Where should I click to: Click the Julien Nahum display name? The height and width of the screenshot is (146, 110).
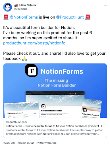click(x=27, y=5)
